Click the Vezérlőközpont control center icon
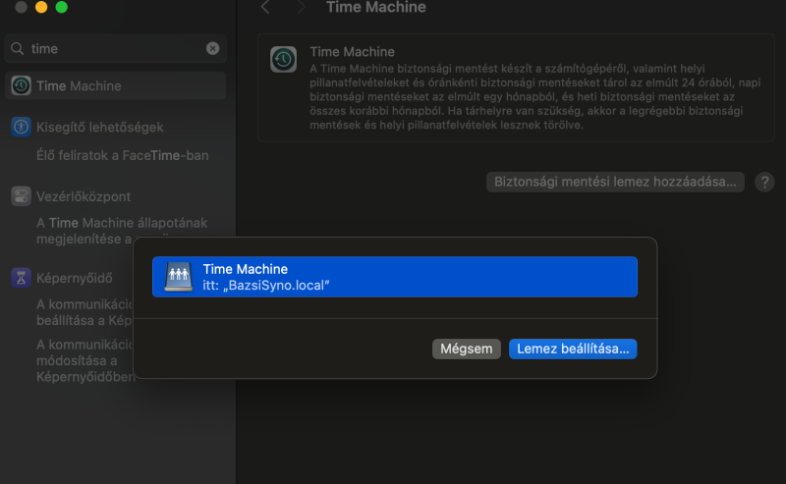 point(21,196)
